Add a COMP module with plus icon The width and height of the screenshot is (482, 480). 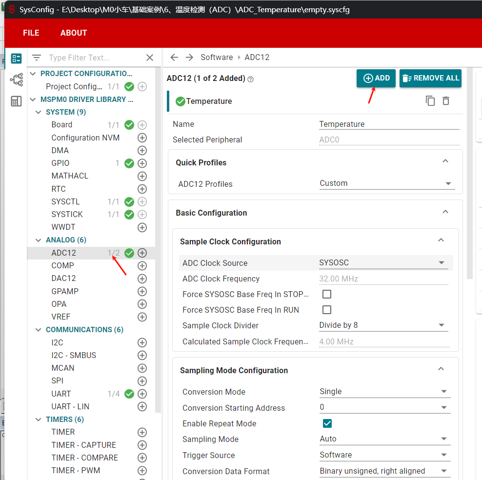click(142, 266)
